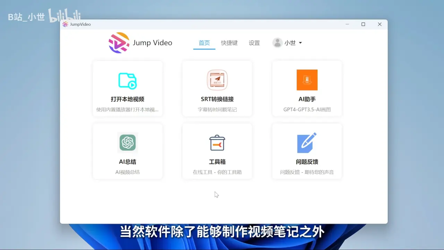Click the SRT转换链接 title

(x=217, y=99)
